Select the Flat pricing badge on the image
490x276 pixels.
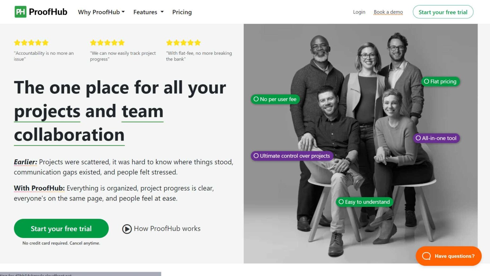[441, 81]
